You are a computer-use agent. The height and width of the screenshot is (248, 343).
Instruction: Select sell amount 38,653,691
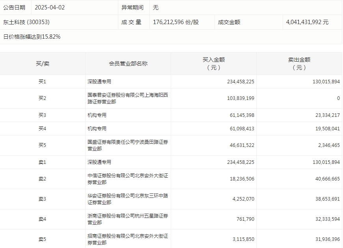328,199
